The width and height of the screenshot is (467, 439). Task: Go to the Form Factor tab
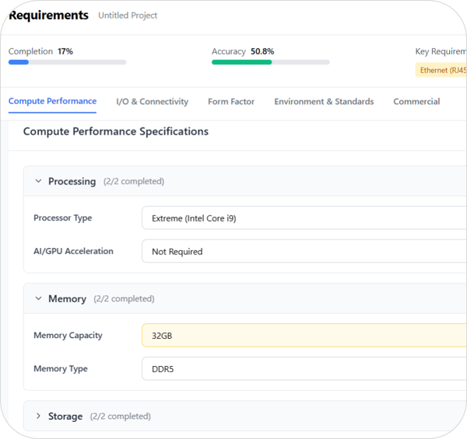231,102
